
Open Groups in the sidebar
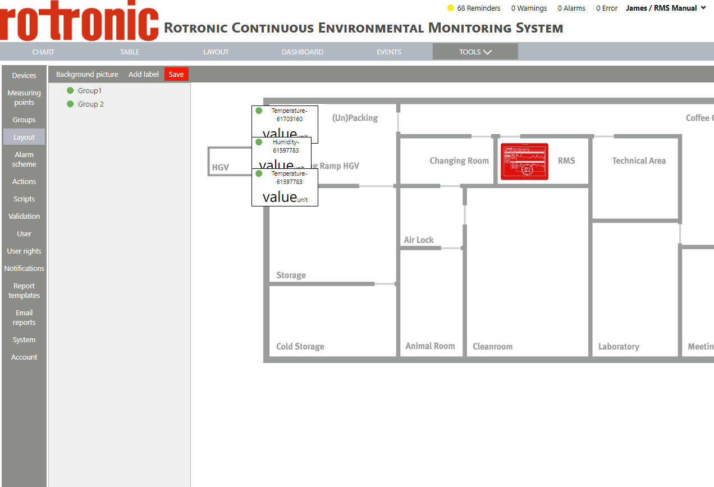(24, 120)
